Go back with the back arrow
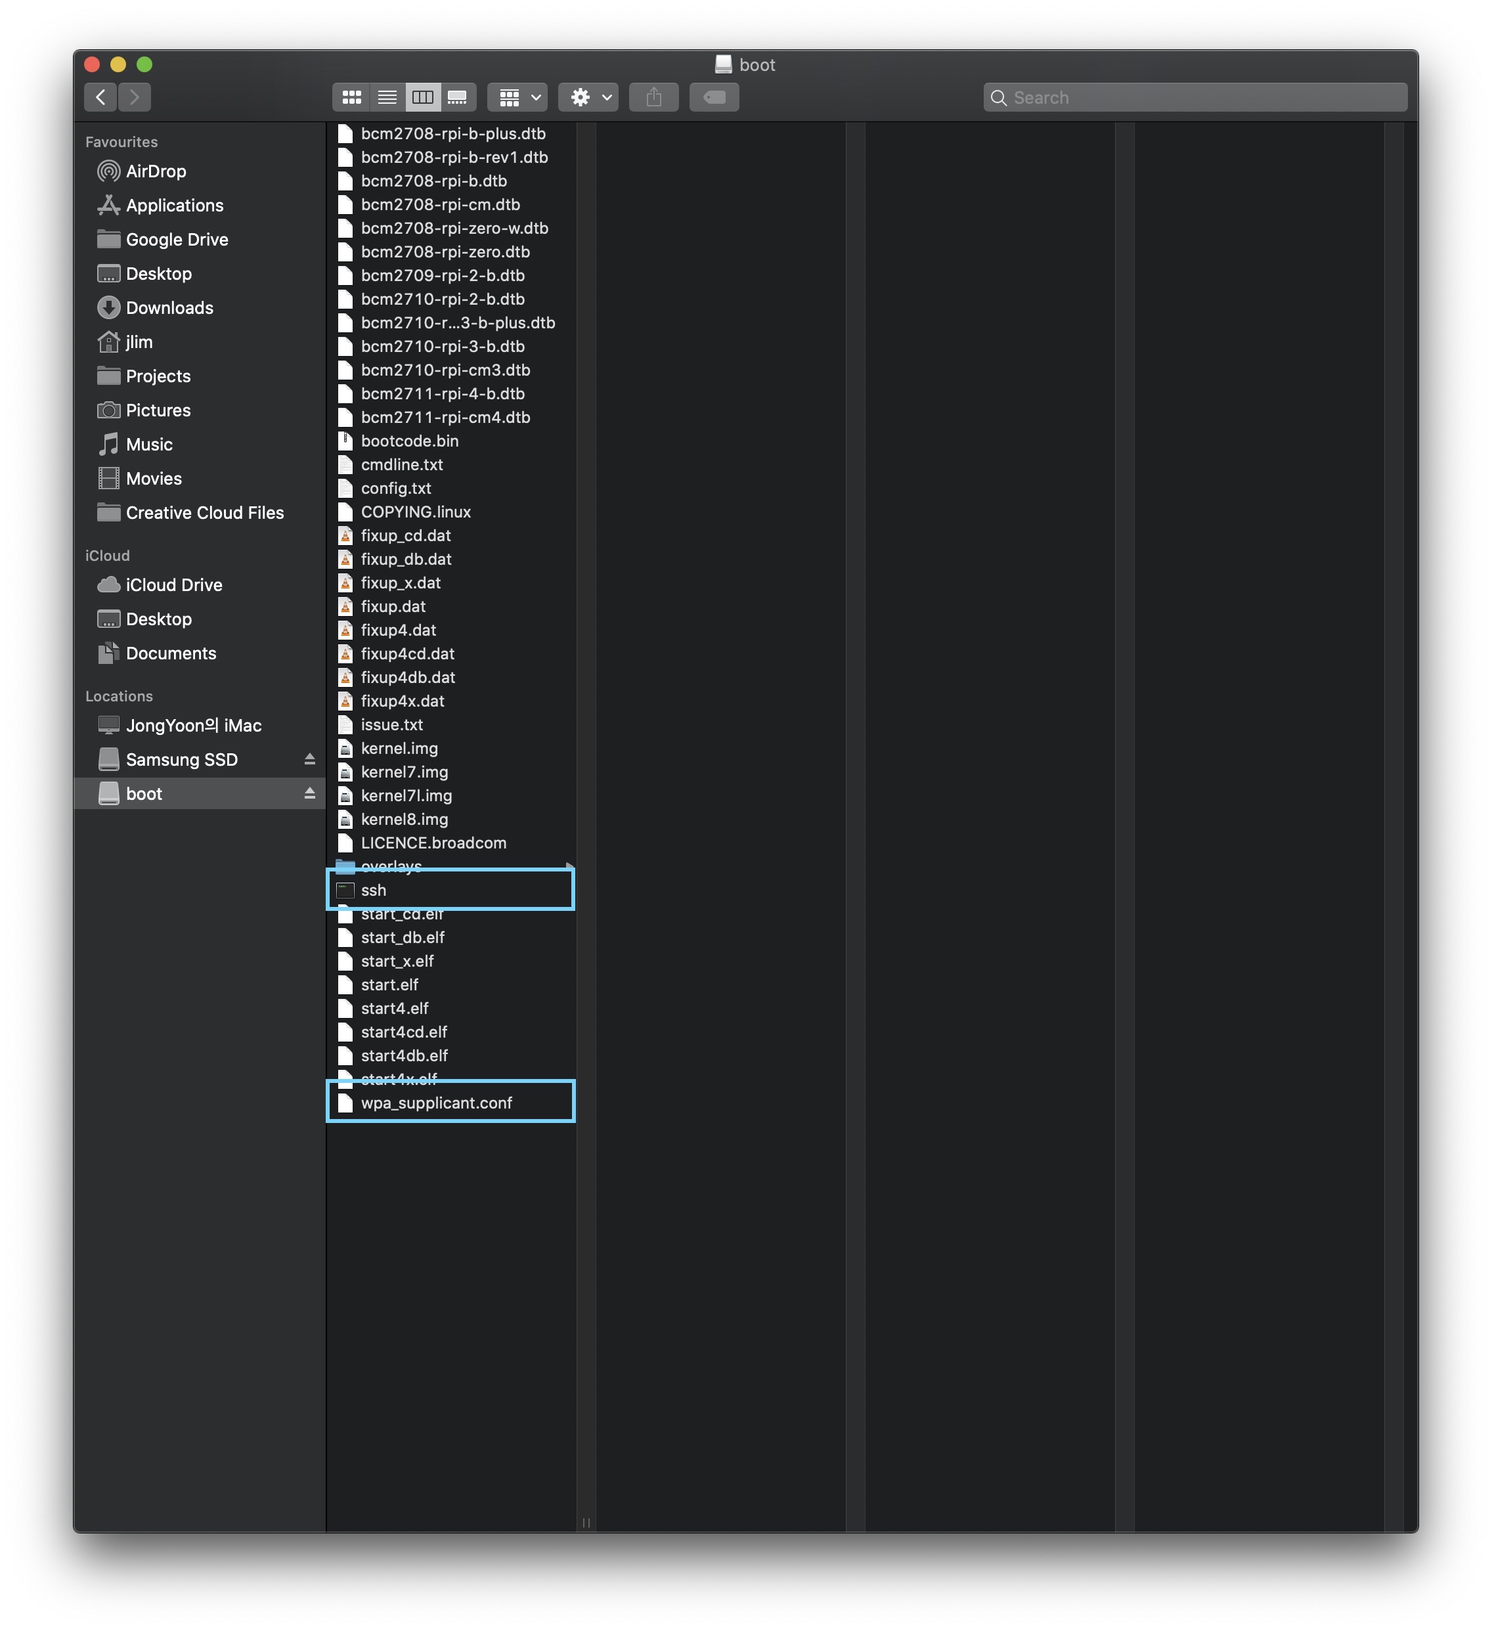This screenshot has width=1492, height=1630. (x=100, y=97)
